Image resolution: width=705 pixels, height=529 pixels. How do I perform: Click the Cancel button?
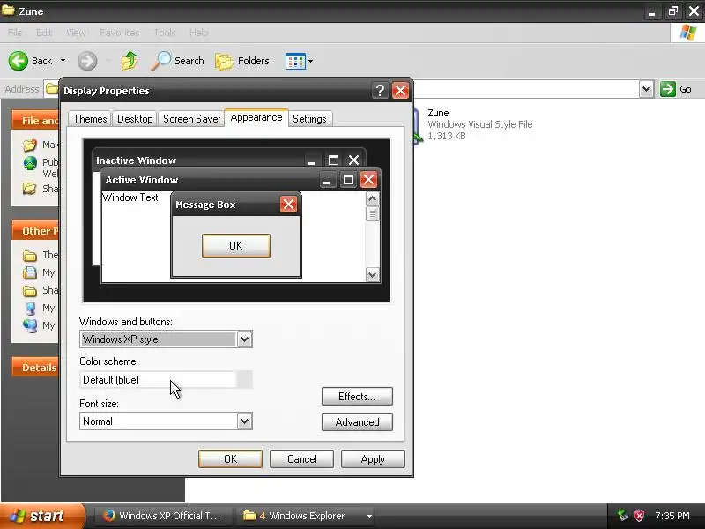301,458
